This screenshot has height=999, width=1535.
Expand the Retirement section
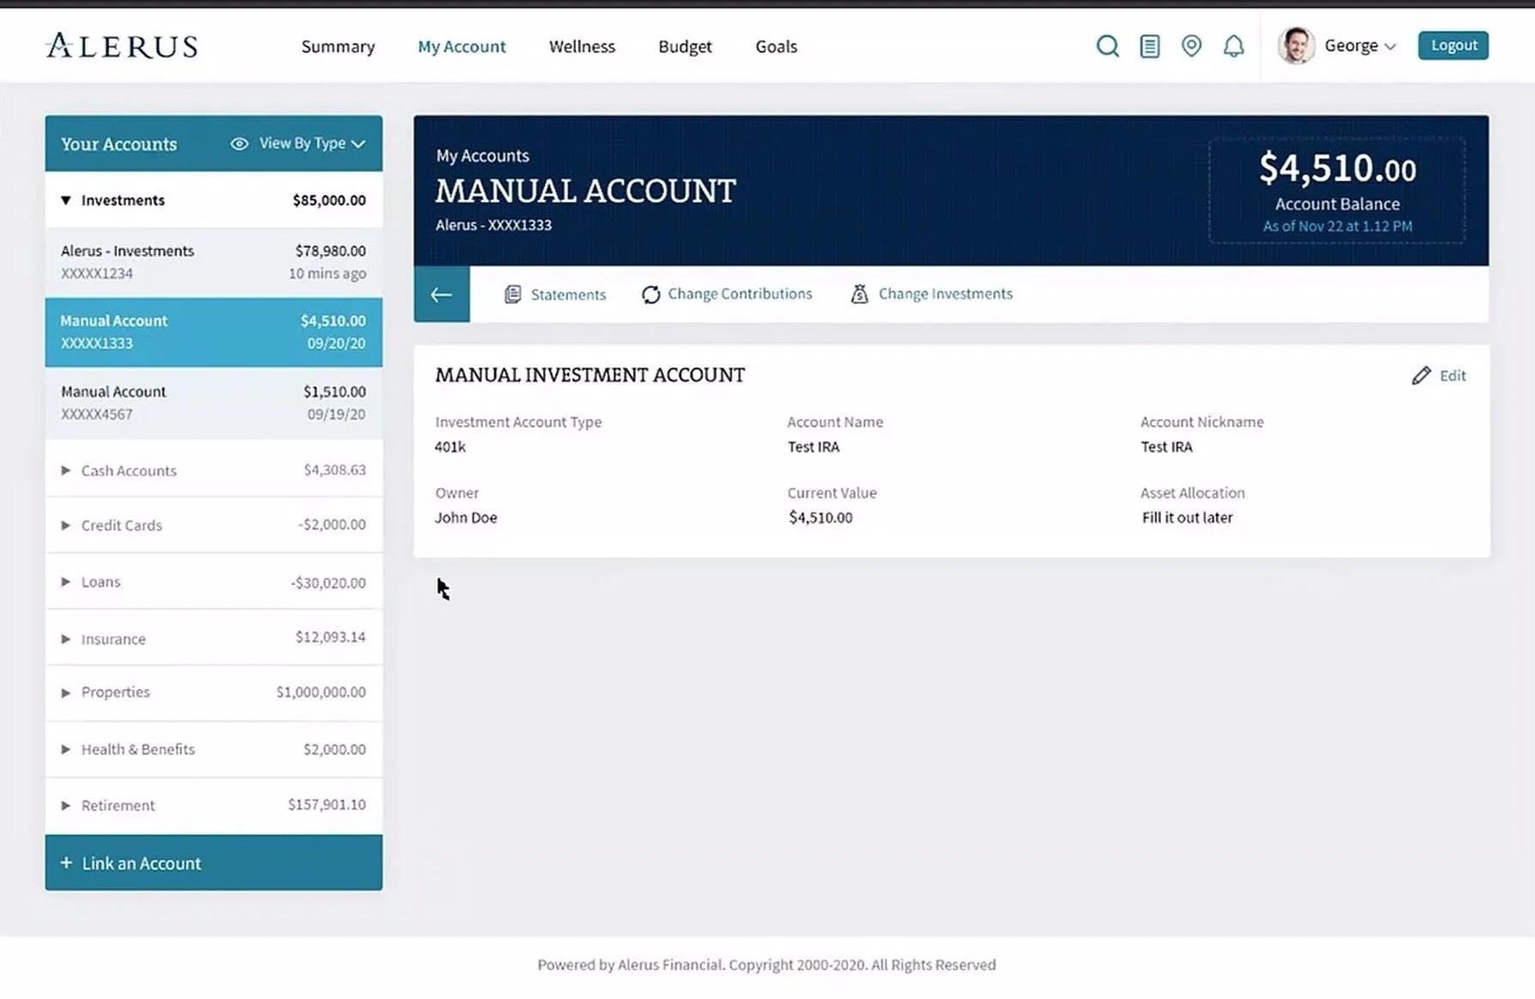tap(65, 806)
